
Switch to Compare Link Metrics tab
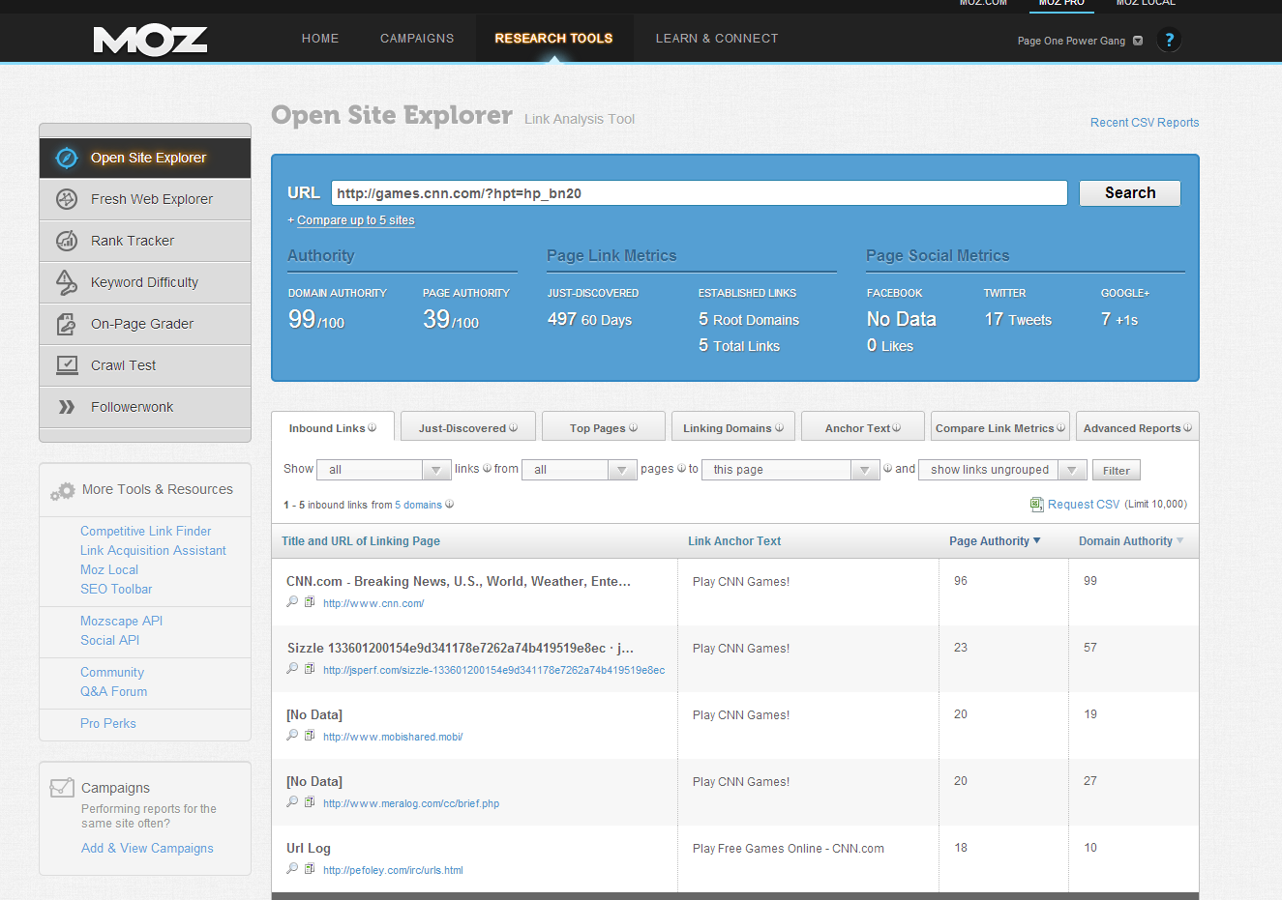(x=1000, y=427)
